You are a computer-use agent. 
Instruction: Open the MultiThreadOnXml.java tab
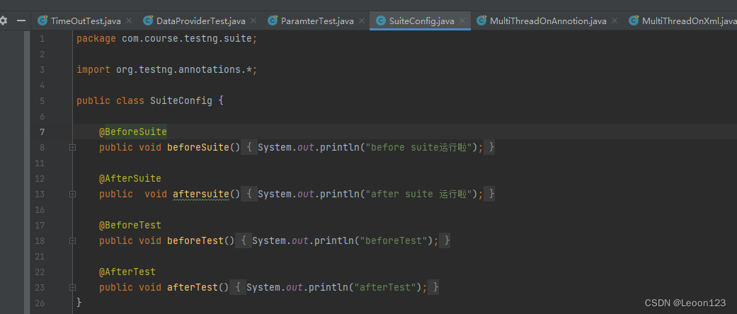pos(689,21)
